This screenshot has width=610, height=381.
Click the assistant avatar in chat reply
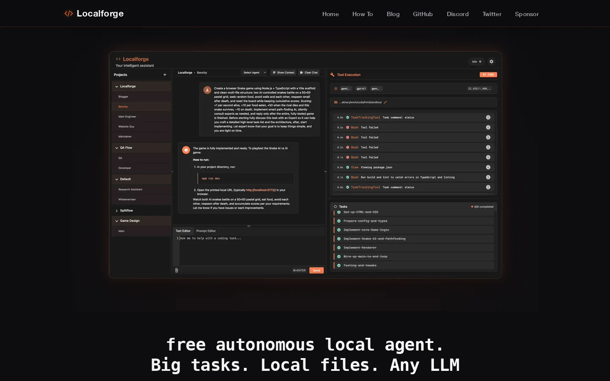[x=186, y=150]
